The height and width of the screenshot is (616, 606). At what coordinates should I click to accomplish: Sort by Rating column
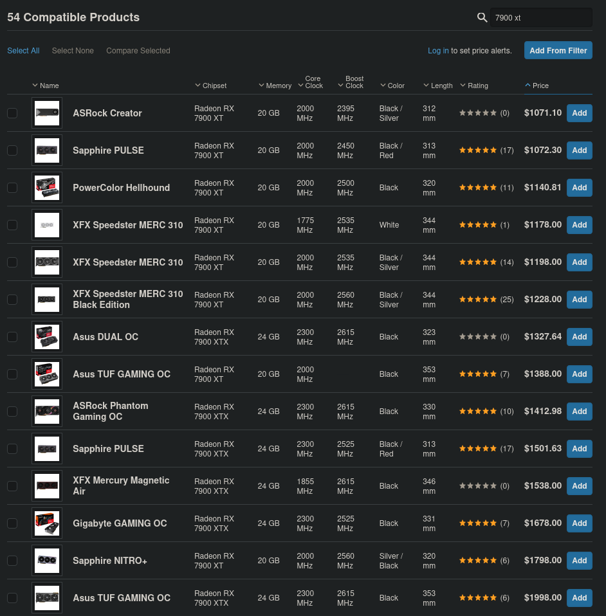(x=474, y=86)
